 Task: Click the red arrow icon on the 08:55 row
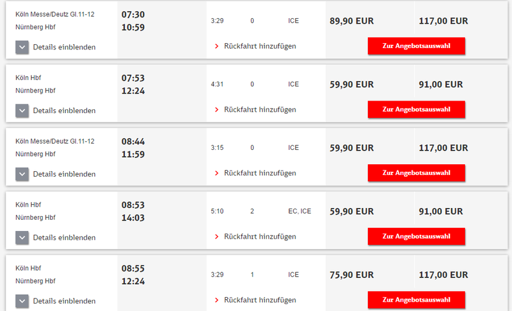pyautogui.click(x=217, y=300)
